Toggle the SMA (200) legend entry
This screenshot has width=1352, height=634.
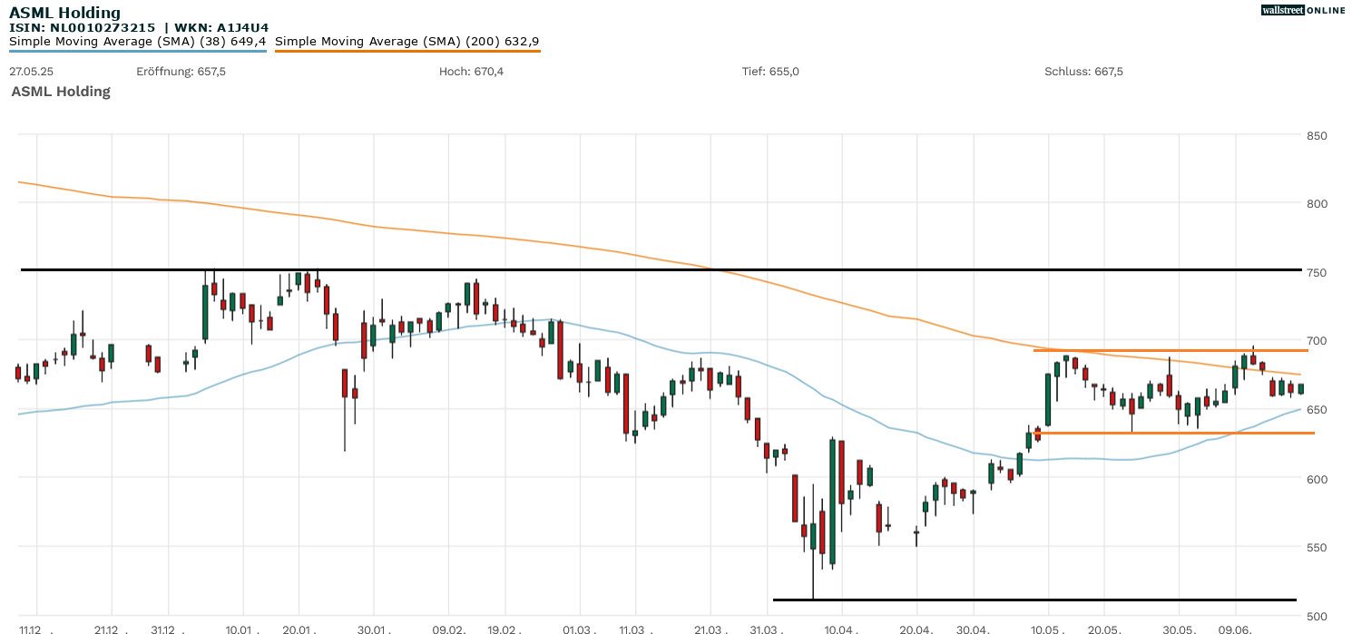point(407,42)
